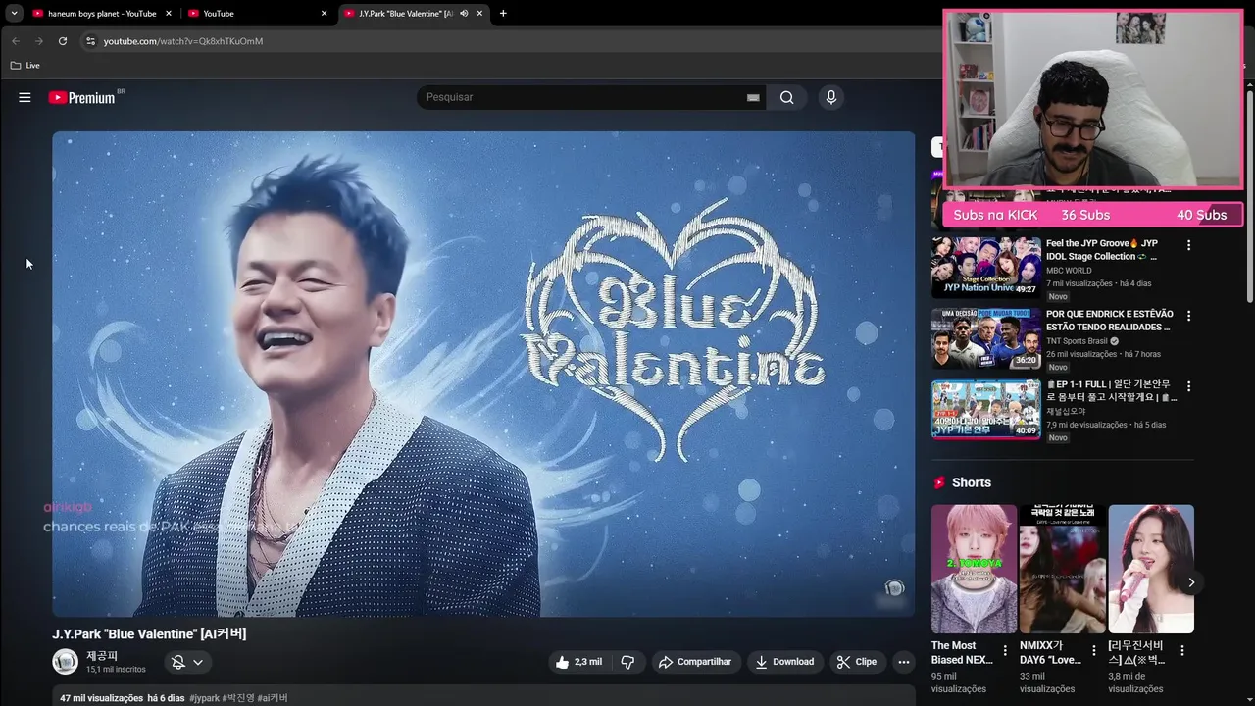
Task: Click Feel the JYP Groove video title
Action: click(x=1102, y=250)
